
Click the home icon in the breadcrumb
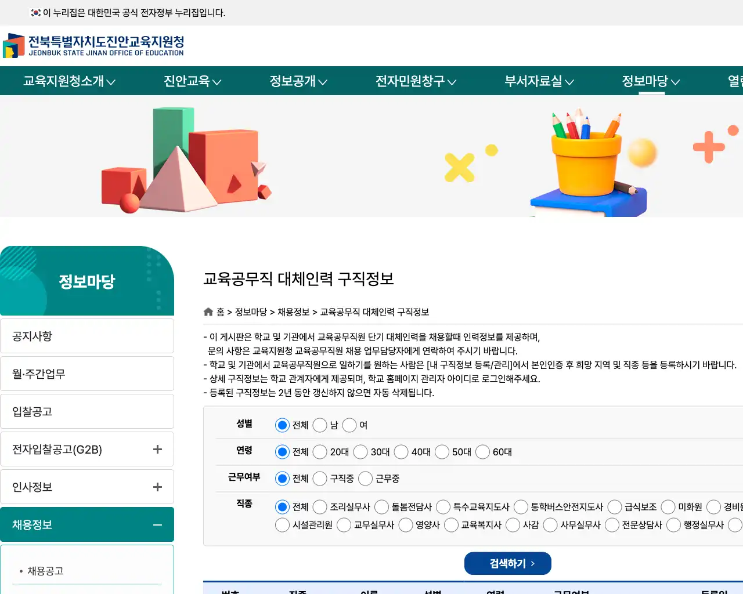pyautogui.click(x=208, y=312)
